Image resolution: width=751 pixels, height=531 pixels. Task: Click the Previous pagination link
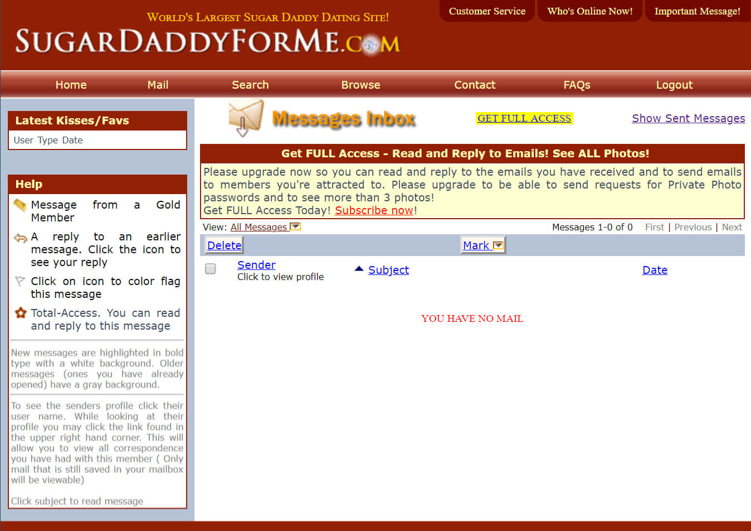(x=693, y=227)
